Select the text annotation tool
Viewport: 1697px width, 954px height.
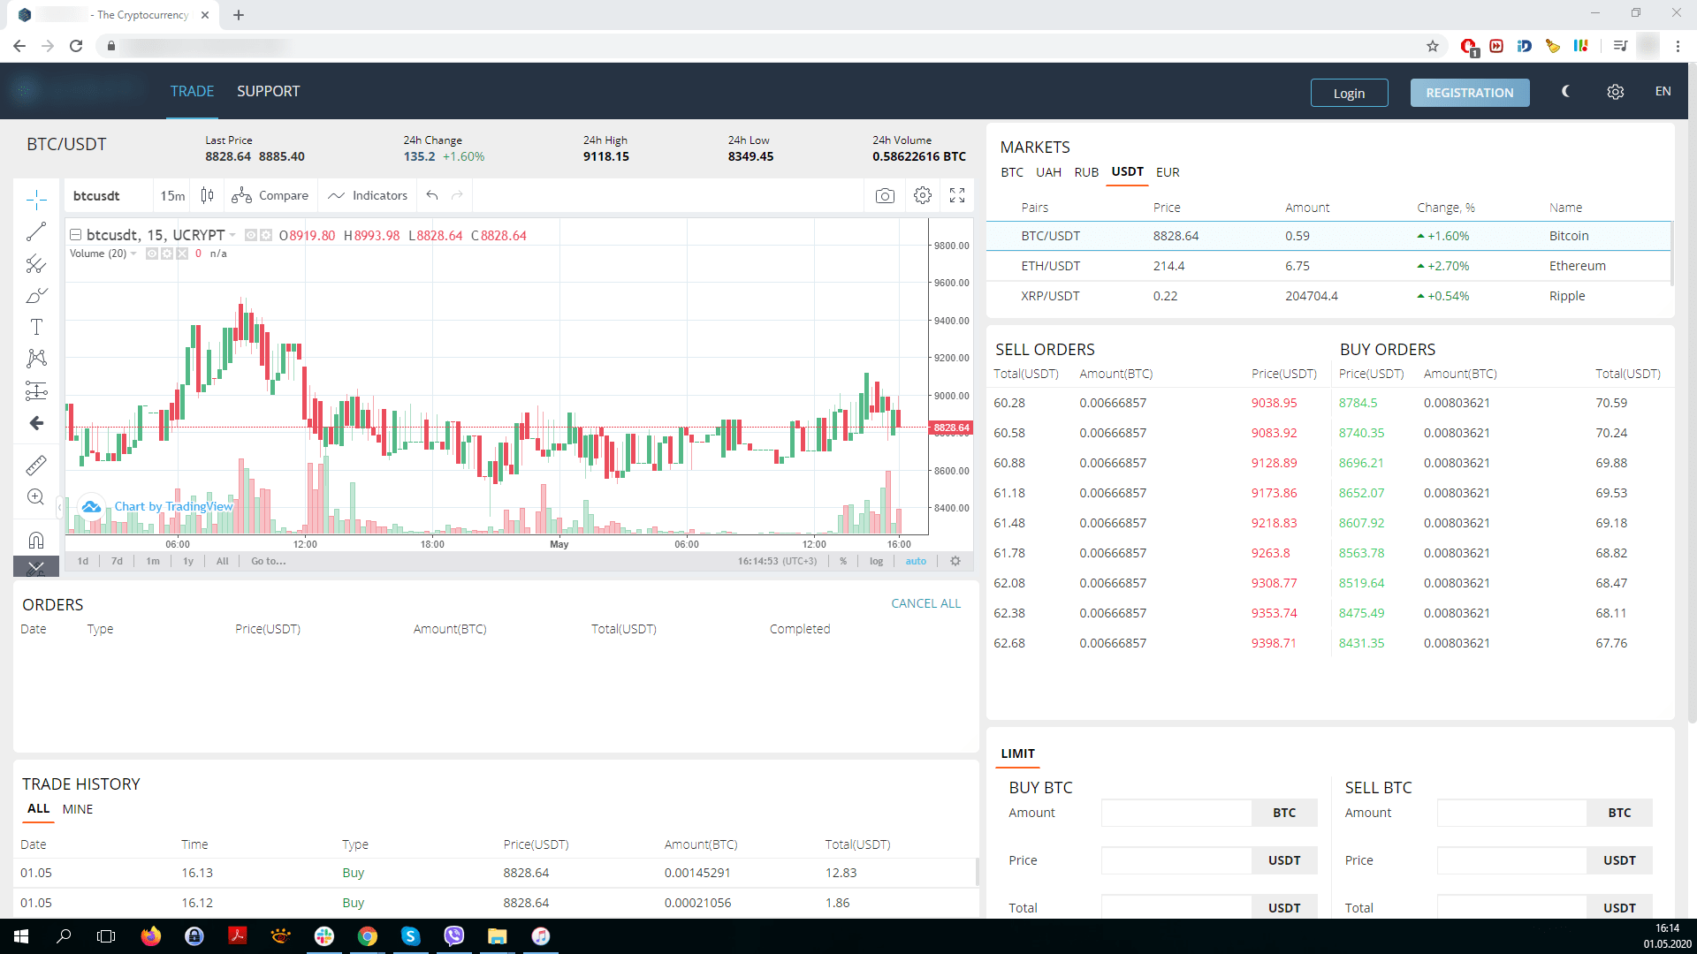pos(36,327)
